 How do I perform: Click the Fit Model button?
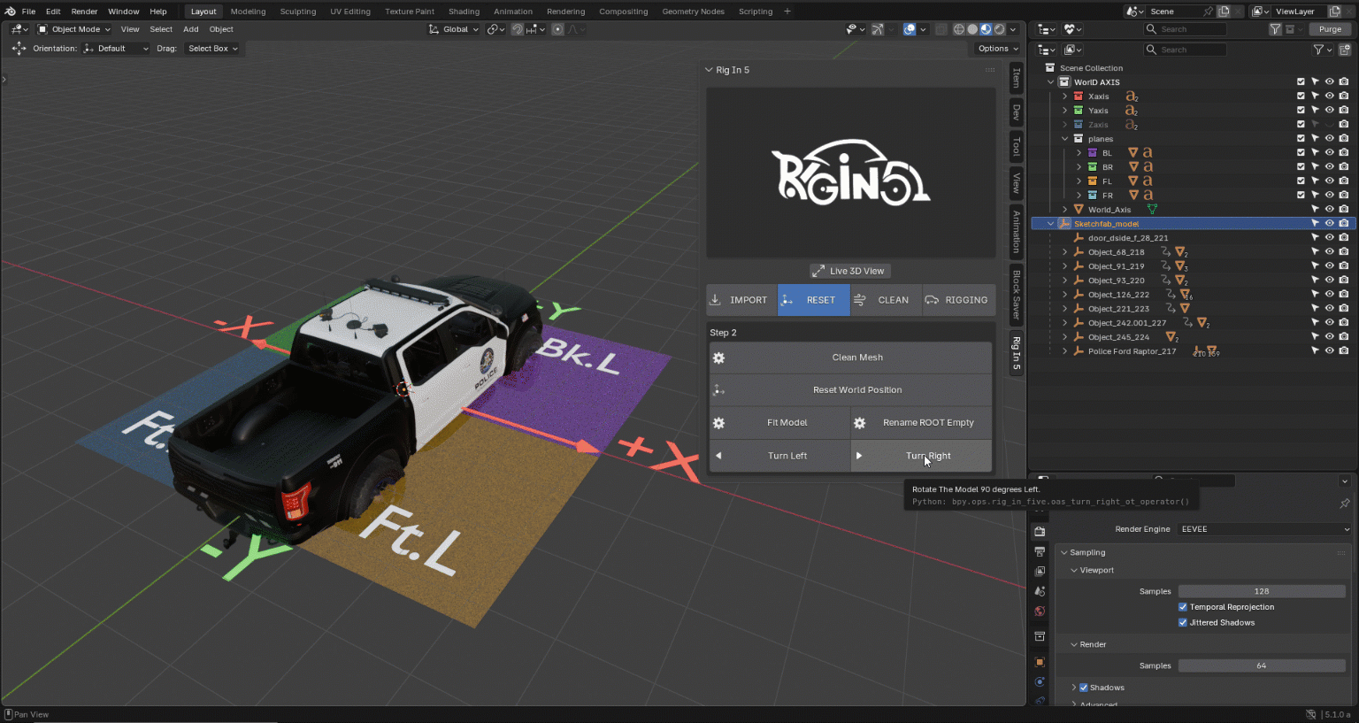coord(779,423)
